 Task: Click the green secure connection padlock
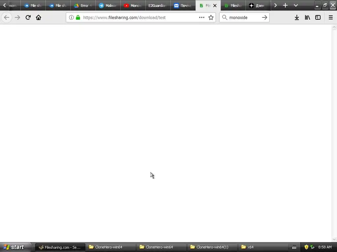78,17
